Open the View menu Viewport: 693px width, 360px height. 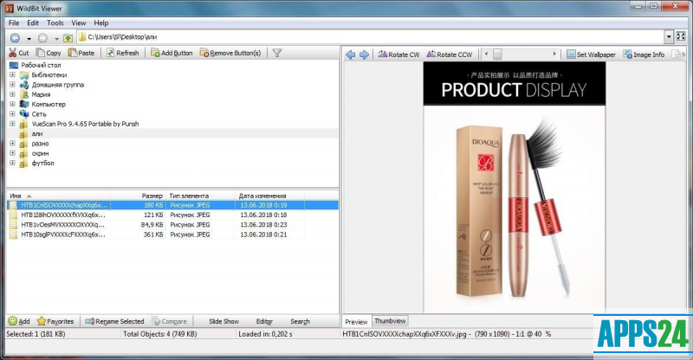click(79, 23)
